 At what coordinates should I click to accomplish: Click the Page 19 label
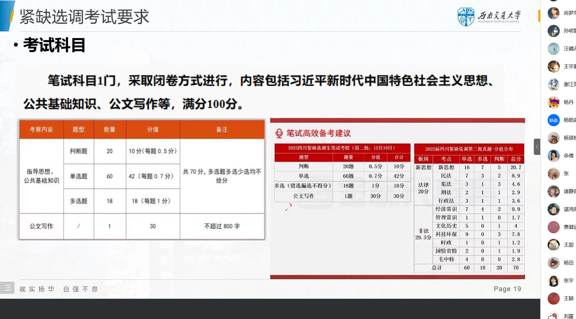pyautogui.click(x=507, y=289)
